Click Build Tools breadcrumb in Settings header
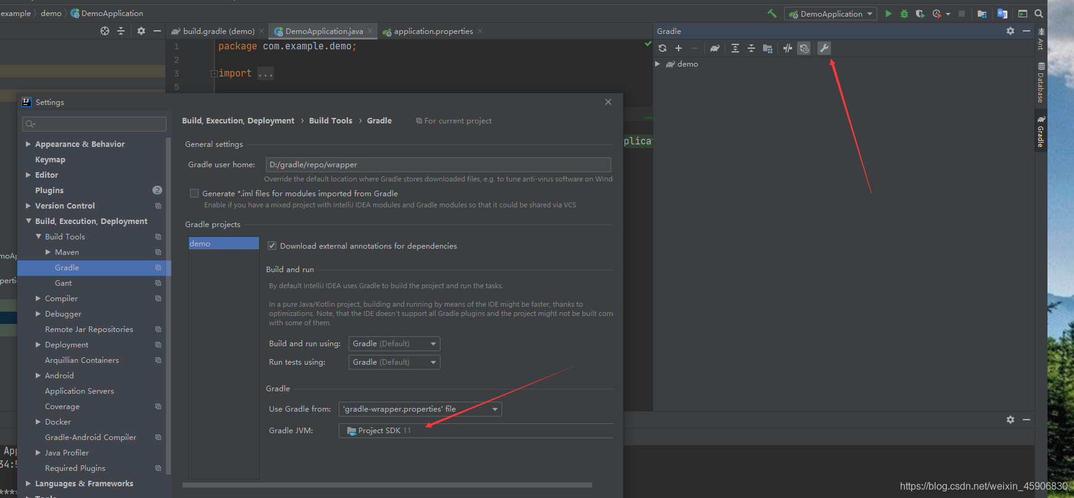The height and width of the screenshot is (498, 1074). pos(331,121)
